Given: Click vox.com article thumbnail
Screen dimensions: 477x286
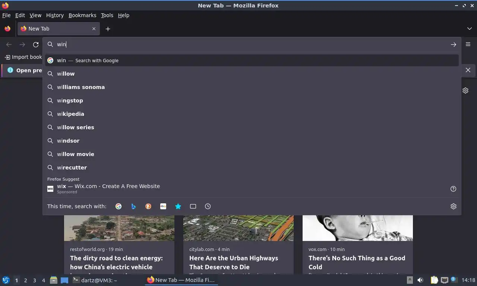Looking at the screenshot, I should point(358,228).
